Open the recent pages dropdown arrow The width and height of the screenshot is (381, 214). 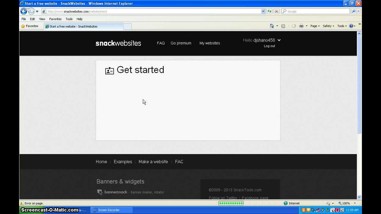[x=37, y=12]
